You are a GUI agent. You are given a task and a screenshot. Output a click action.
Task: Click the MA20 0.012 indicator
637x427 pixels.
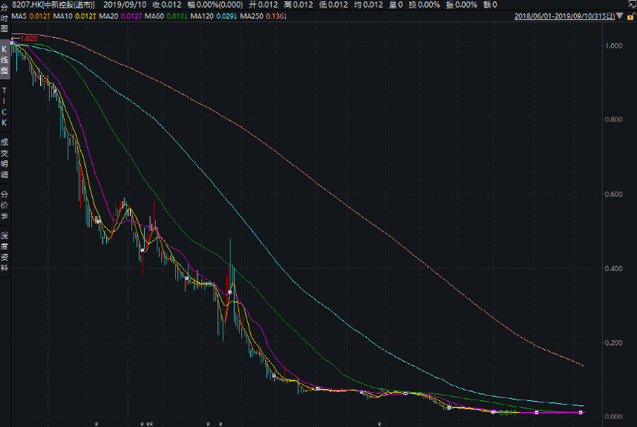point(120,16)
